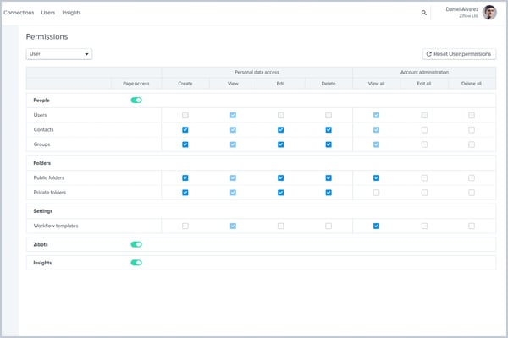Open the Connections menu
The width and height of the screenshot is (508, 338).
coord(19,13)
